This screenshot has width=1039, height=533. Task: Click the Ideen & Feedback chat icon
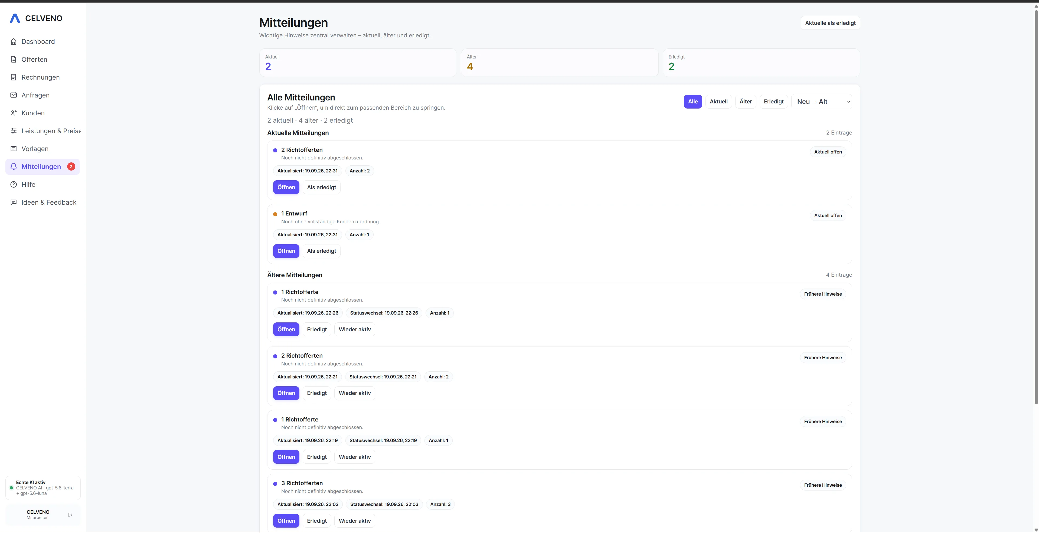point(14,202)
